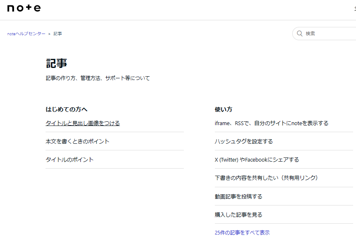Click the はじめての方へ section heading
The width and height of the screenshot is (356, 249).
coord(67,109)
